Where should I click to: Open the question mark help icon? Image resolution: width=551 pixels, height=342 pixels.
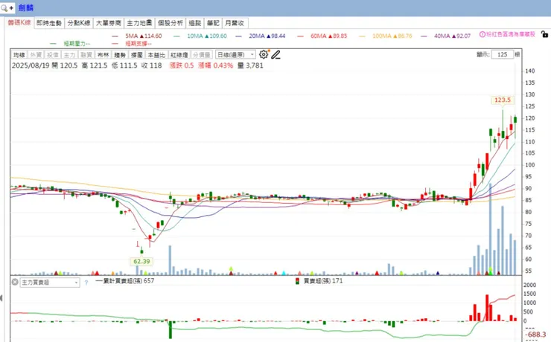coord(86,283)
